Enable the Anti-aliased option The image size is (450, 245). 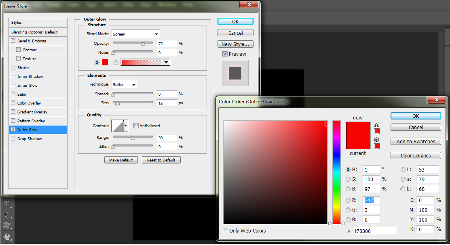coord(136,126)
